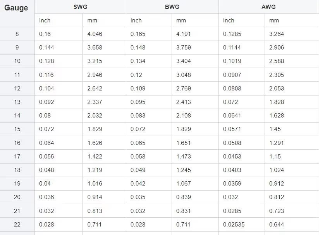Click BWG mm value 2.413
Viewport: 320px width, 235px height.
pyautogui.click(x=184, y=102)
